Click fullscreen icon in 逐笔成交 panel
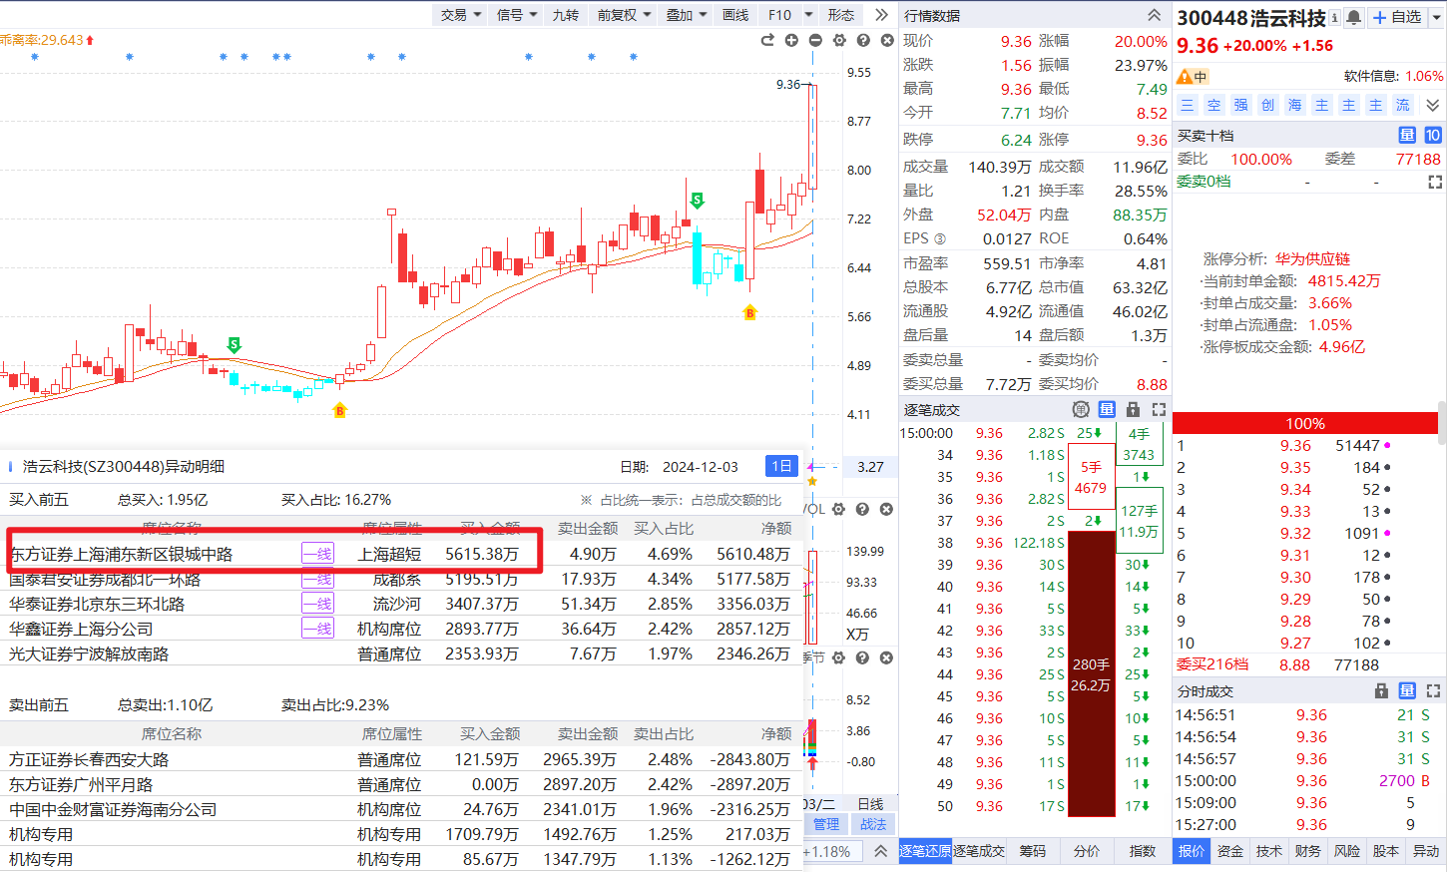 (1159, 409)
